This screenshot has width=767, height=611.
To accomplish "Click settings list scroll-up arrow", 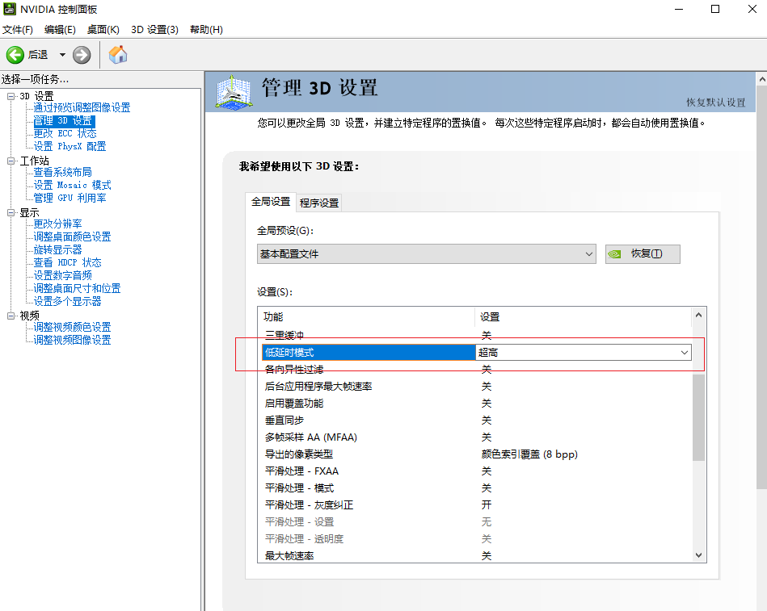I will coord(698,316).
